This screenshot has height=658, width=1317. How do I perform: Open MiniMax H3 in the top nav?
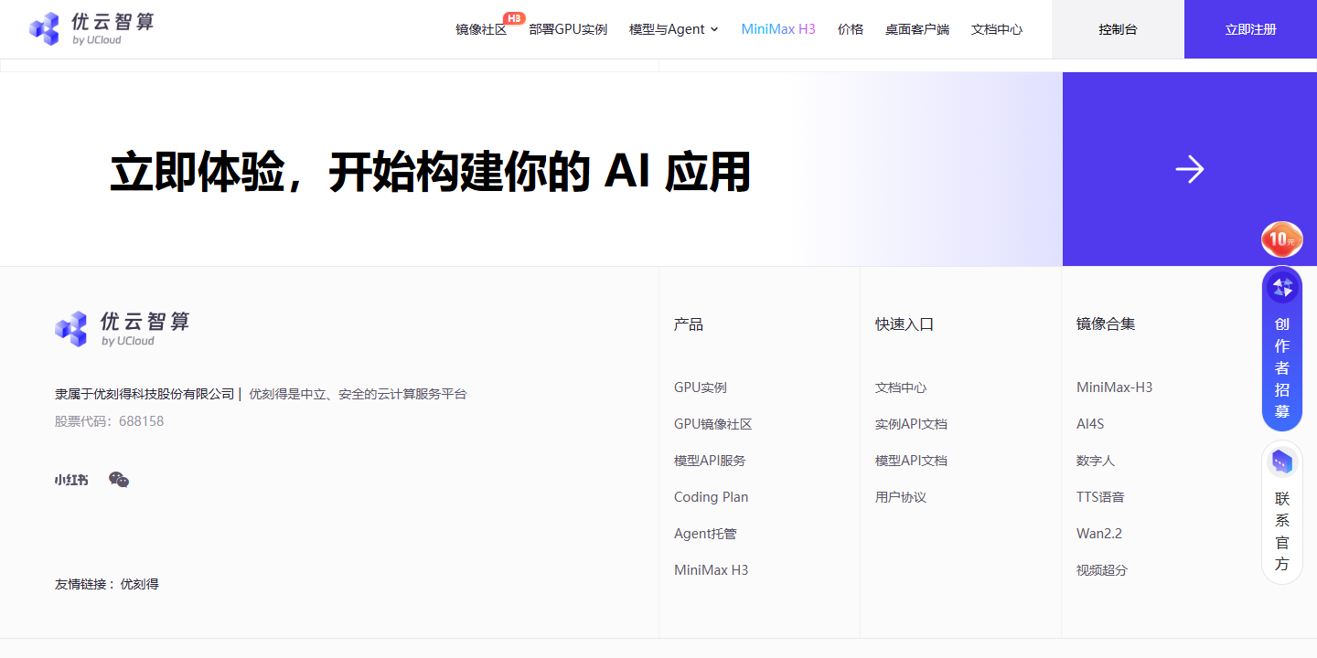pyautogui.click(x=778, y=29)
